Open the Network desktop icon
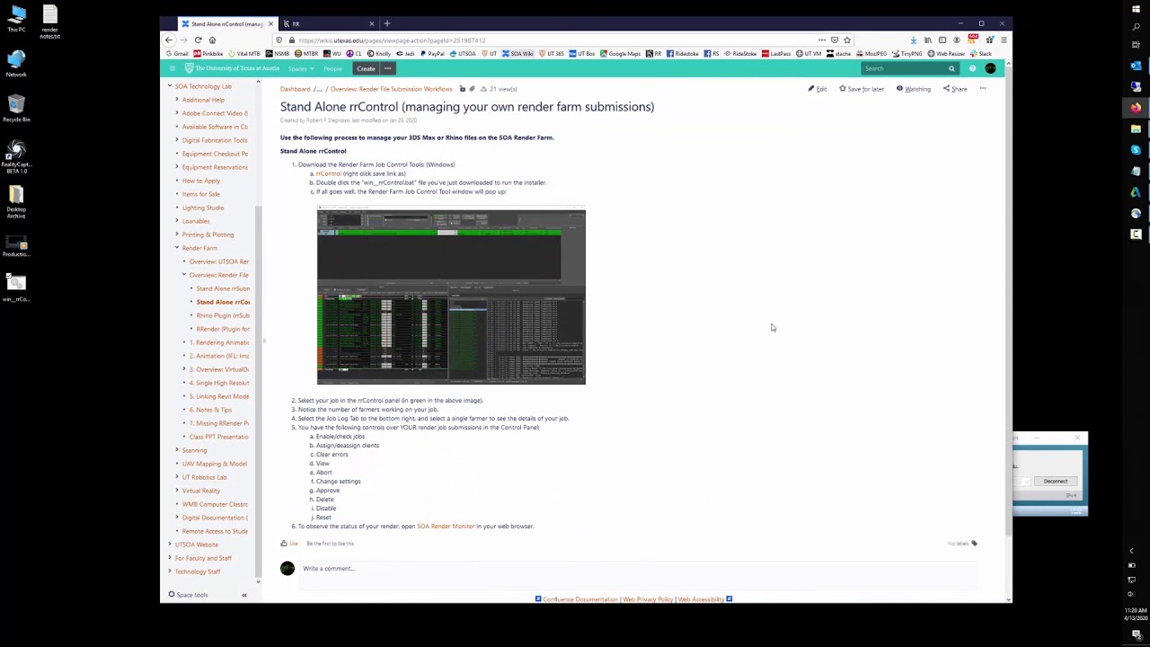The height and width of the screenshot is (647, 1150). (x=16, y=63)
